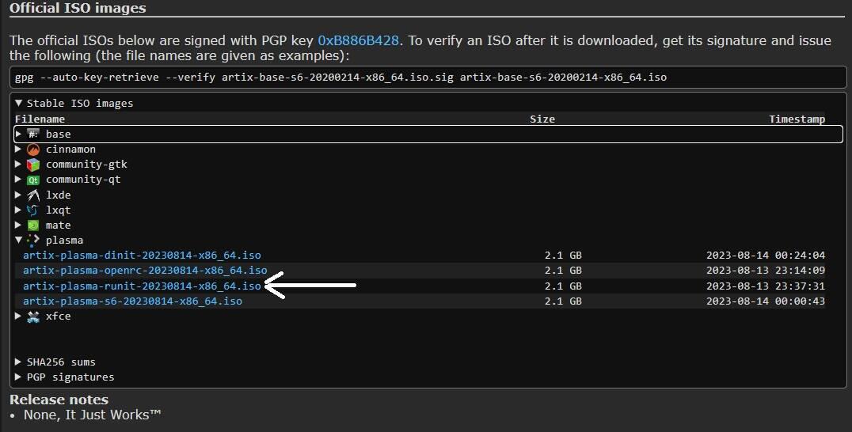Expand the base ISO list
This screenshot has height=432, width=852.
pyautogui.click(x=18, y=134)
